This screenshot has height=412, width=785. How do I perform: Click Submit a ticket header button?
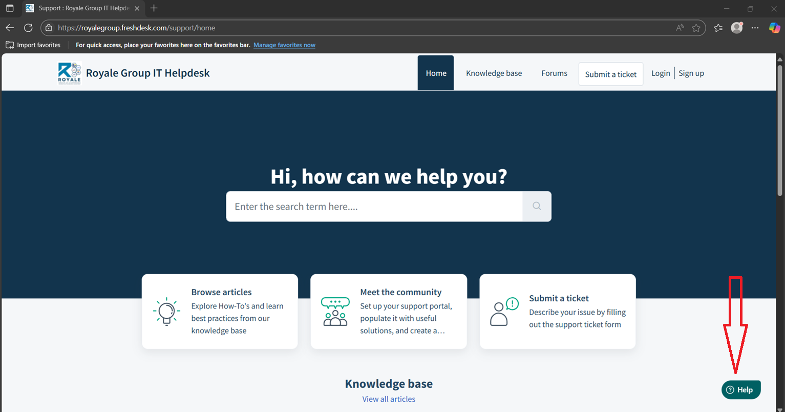tap(611, 74)
